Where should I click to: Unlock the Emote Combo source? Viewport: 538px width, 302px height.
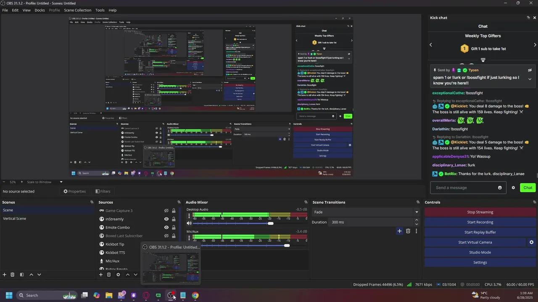(x=174, y=228)
